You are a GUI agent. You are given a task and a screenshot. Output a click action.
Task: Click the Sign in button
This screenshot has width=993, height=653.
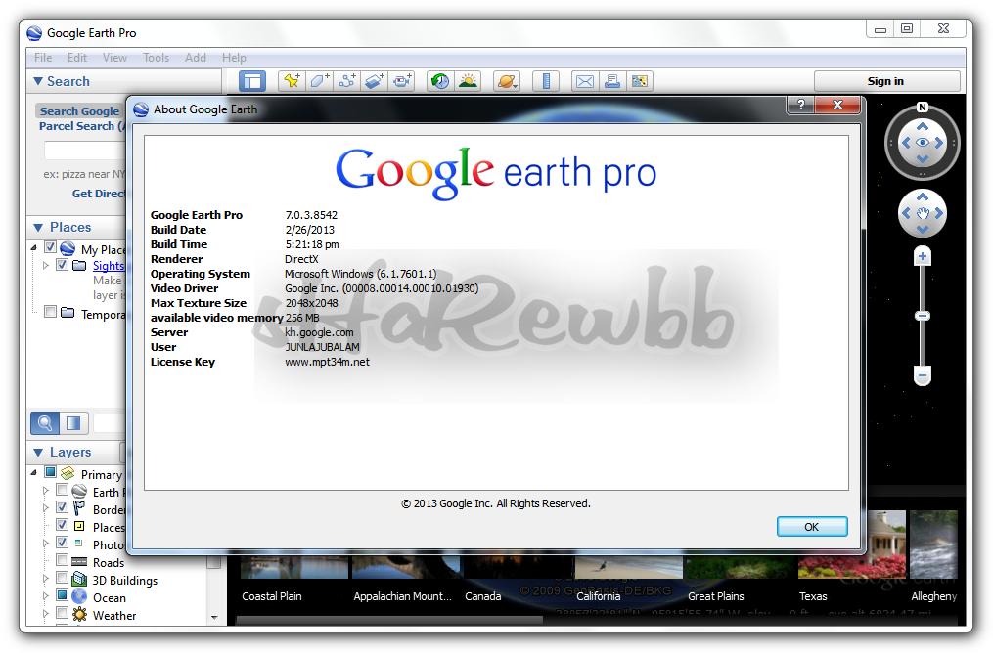point(886,80)
